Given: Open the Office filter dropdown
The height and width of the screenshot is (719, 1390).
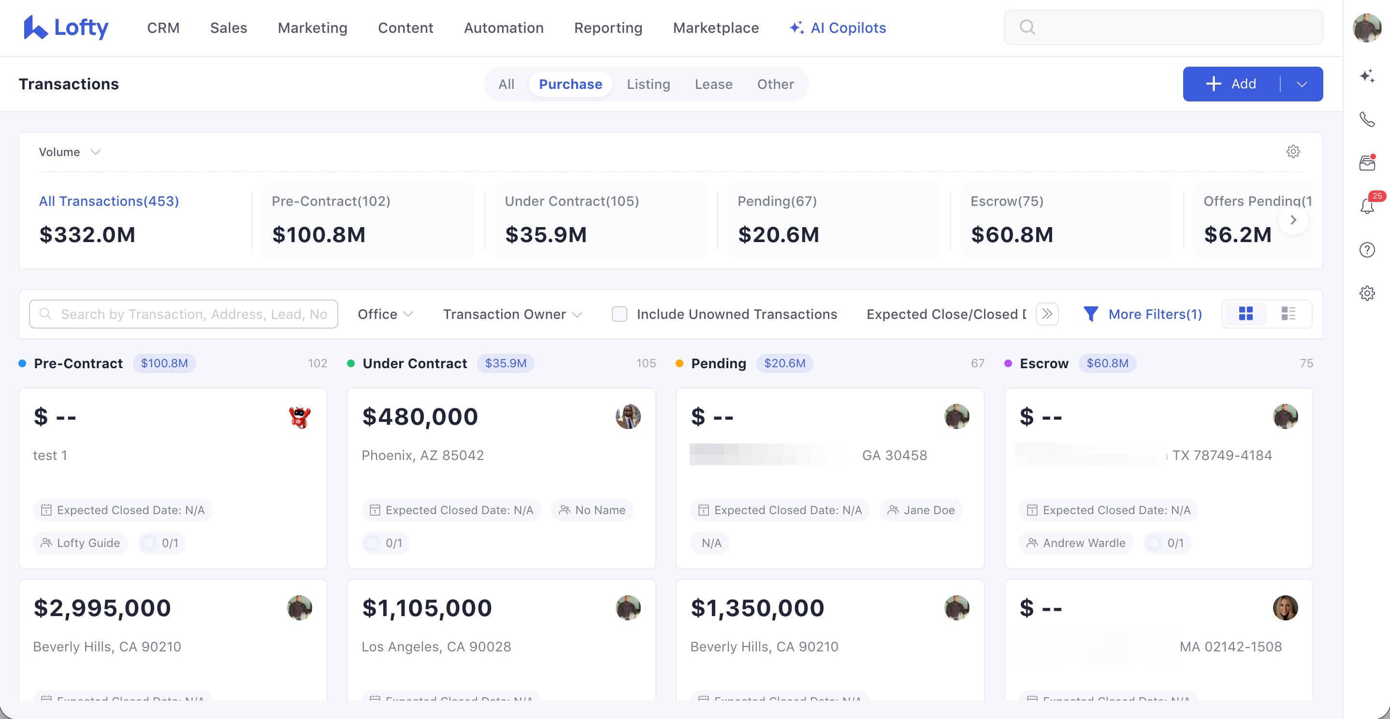Looking at the screenshot, I should 385,314.
